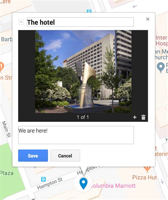This screenshot has height=200, width=168.
Task: Click the Pizza Hut map label
Action: [x=145, y=178]
